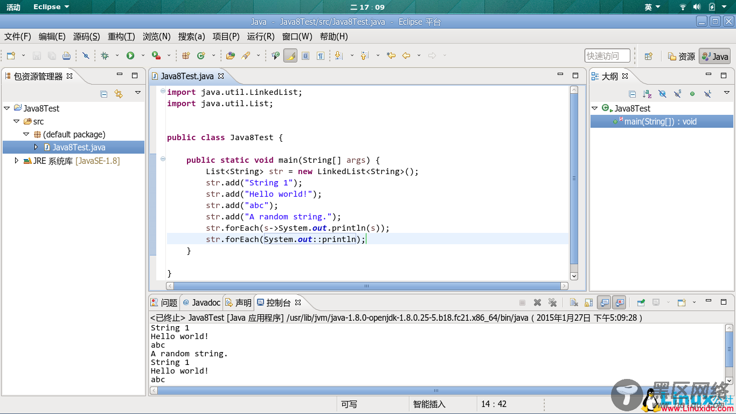Expand the Java8Test.java tree node

coord(36,147)
